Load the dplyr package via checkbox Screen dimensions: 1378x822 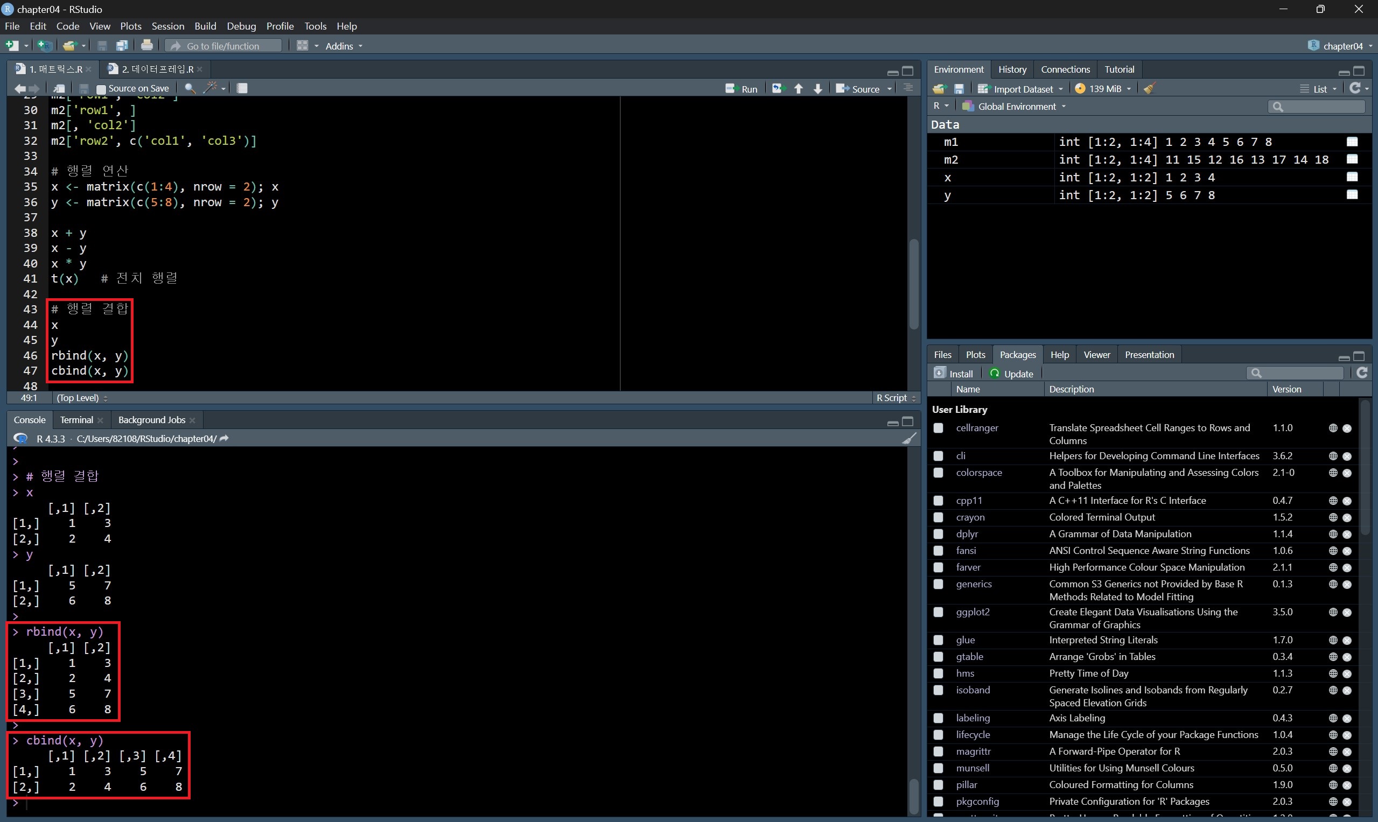click(938, 534)
